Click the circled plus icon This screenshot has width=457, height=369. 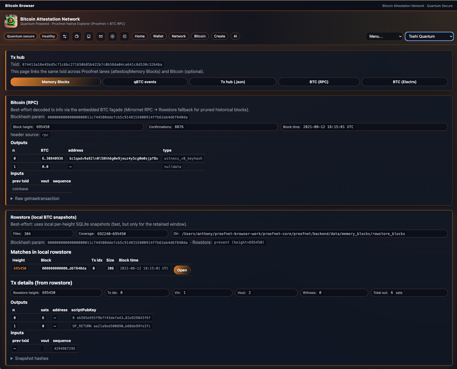[113, 36]
